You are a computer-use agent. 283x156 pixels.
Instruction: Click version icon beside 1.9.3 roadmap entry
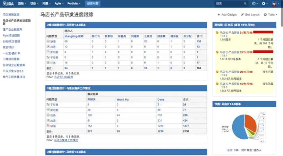[217, 84]
